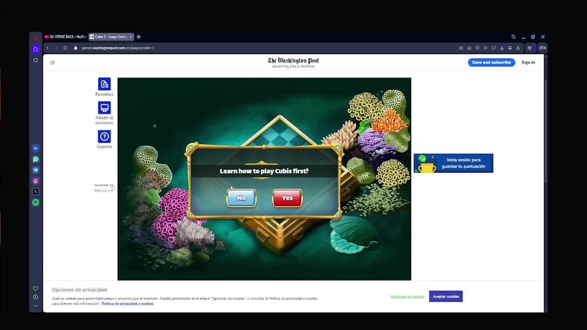Click Sign in link
The width and height of the screenshot is (587, 330).
(528, 62)
